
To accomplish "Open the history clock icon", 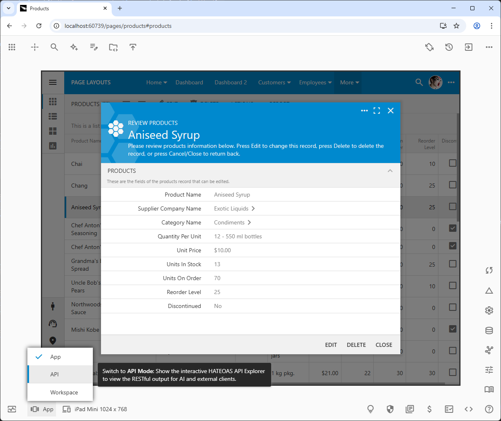I will point(449,47).
